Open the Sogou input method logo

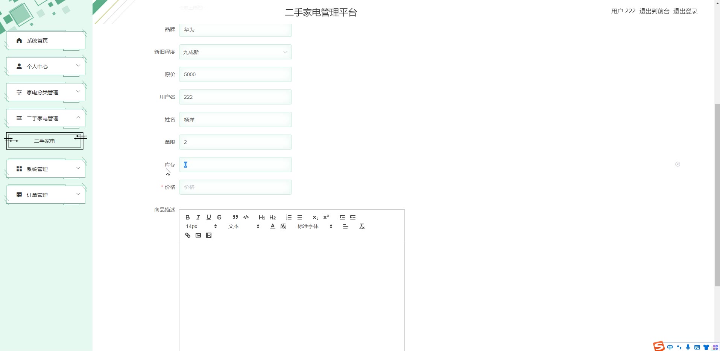659,346
